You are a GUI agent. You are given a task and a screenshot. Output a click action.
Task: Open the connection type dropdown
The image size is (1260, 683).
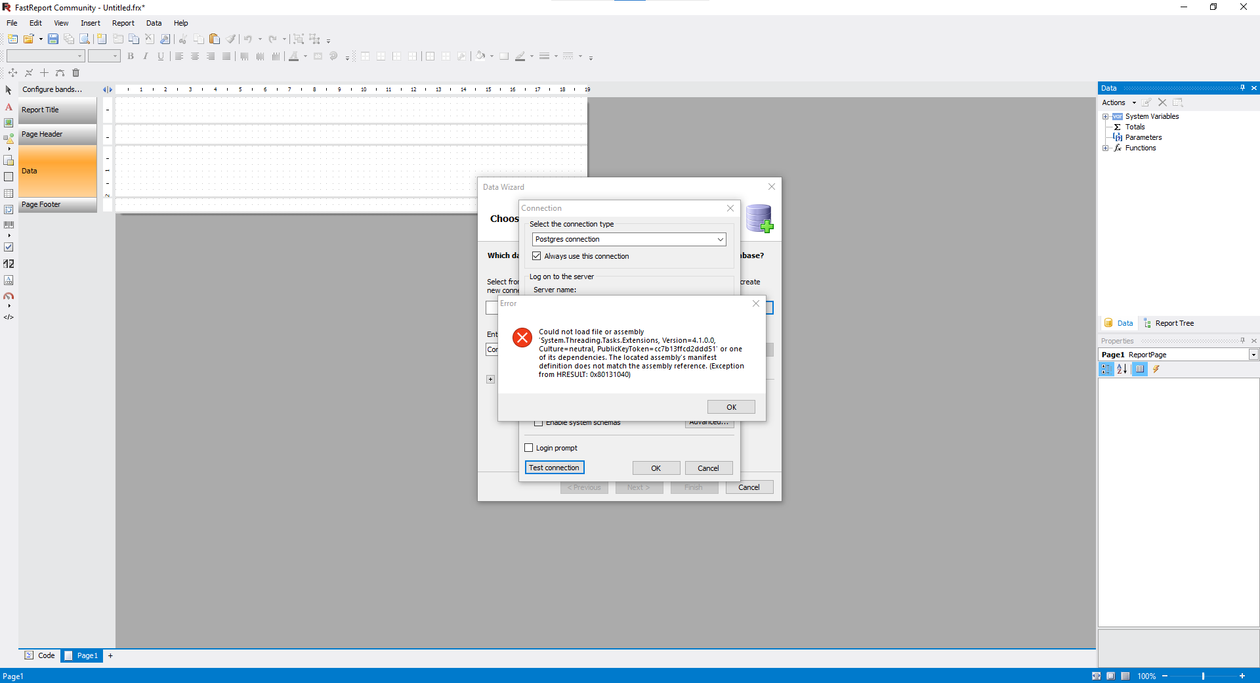(720, 239)
